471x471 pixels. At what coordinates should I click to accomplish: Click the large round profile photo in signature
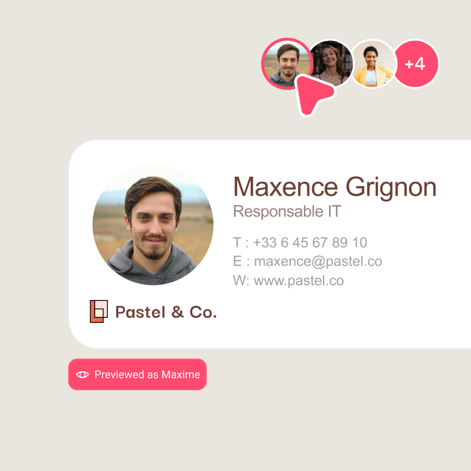tap(153, 225)
